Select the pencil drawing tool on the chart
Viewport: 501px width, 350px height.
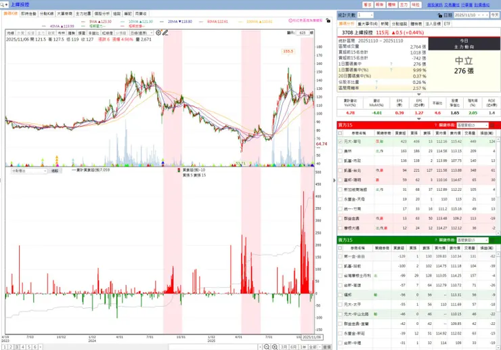tap(165, 32)
